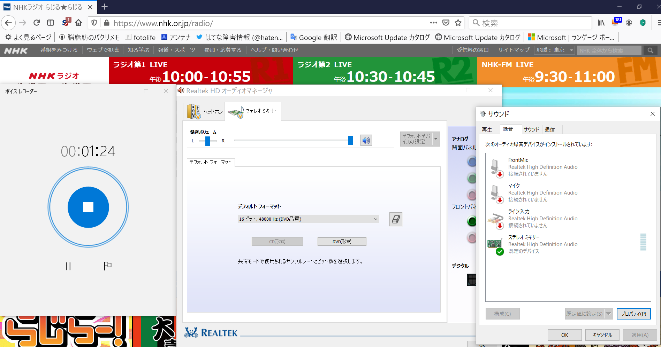Open Firefox library icon
This screenshot has width=661, height=347.
click(x=601, y=23)
